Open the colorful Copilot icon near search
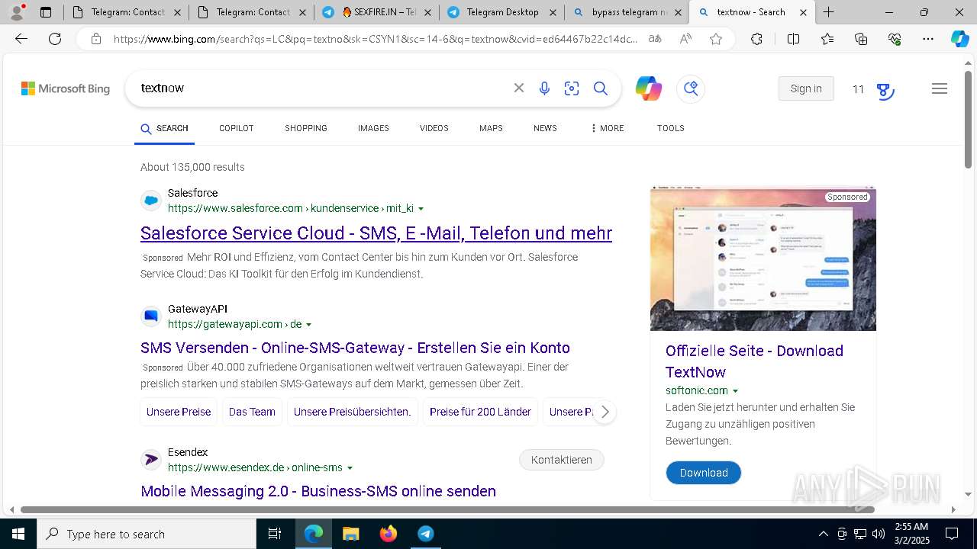The height and width of the screenshot is (549, 977). (x=649, y=88)
